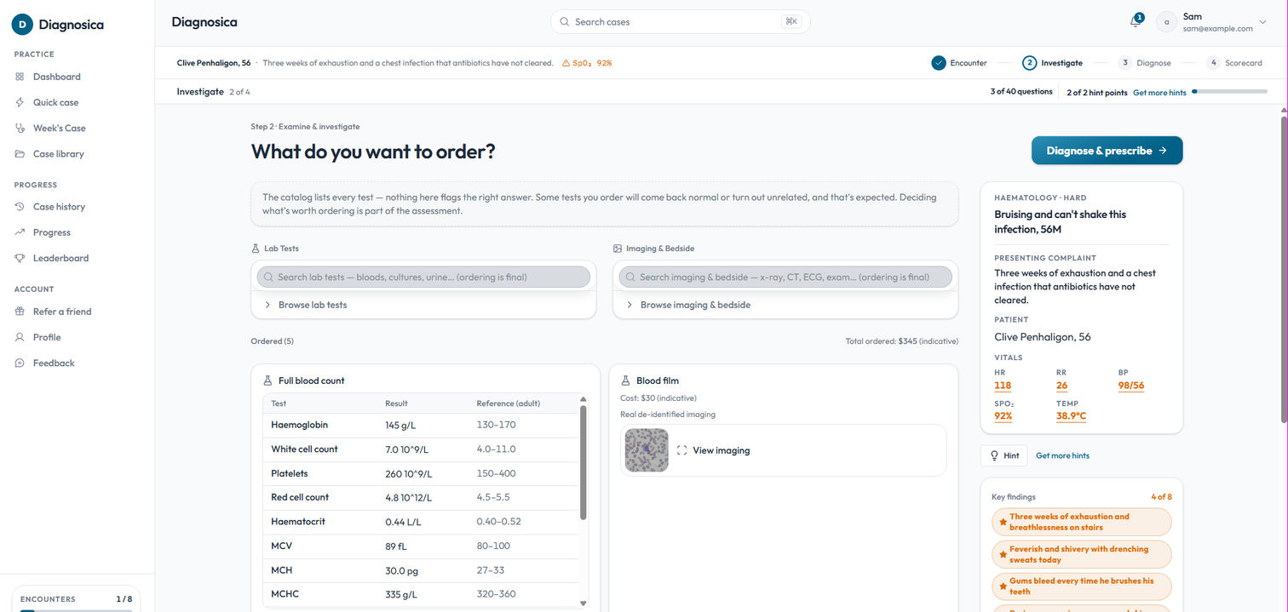Image resolution: width=1288 pixels, height=612 pixels.
Task: Click the Search lab tests field
Action: (x=424, y=277)
